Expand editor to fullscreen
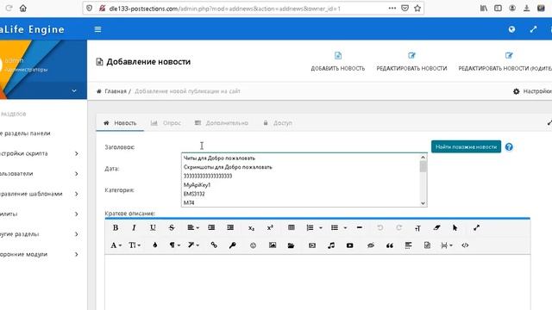The width and height of the screenshot is (552, 310). 476,227
